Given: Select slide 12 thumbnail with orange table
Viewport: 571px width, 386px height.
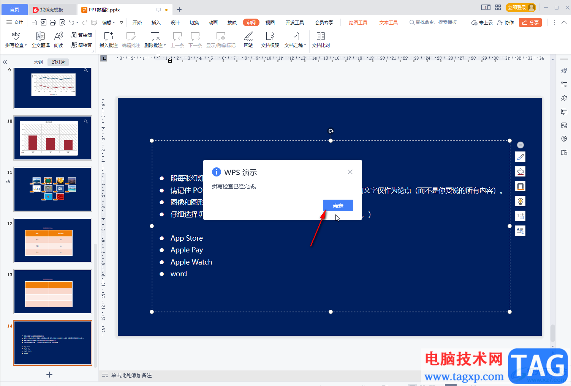Looking at the screenshot, I should [x=53, y=241].
